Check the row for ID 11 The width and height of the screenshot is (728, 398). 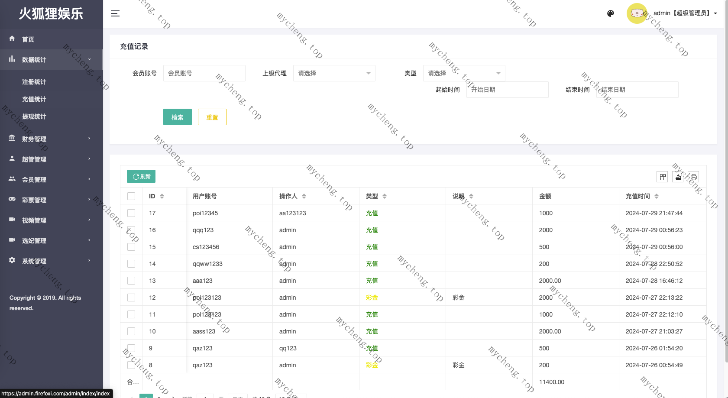pos(131,314)
